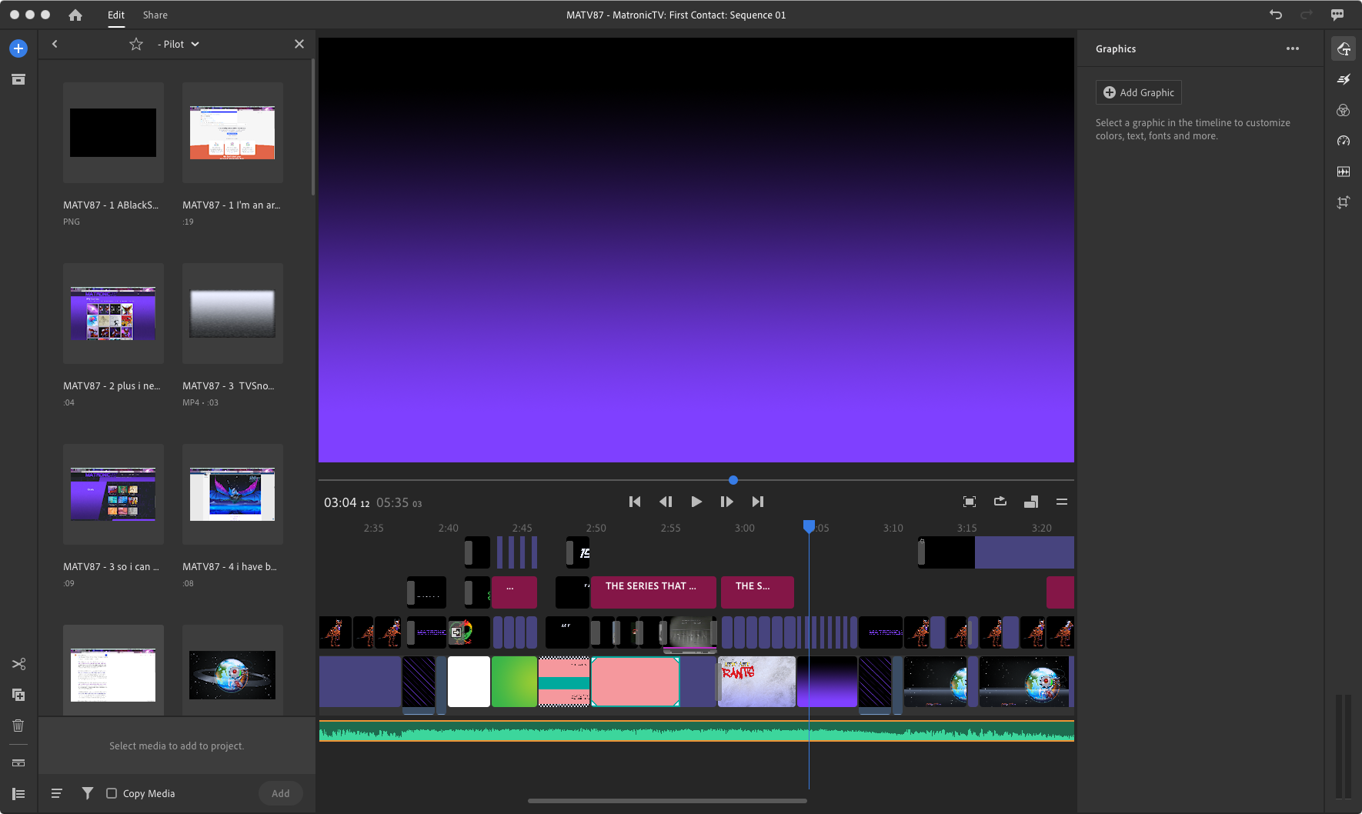The image size is (1362, 814).
Task: Open the Crop and Transform panel
Action: [1344, 202]
